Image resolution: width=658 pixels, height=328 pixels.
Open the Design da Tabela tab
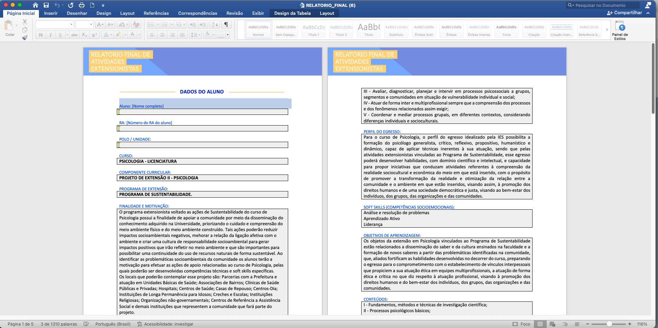coord(292,13)
